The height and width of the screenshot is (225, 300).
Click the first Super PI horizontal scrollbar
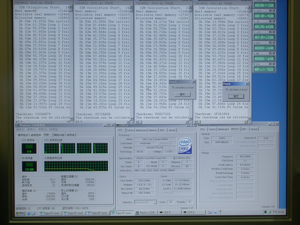tap(42, 122)
